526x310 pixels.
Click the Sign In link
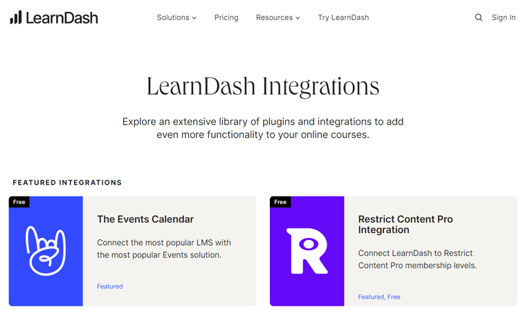(504, 17)
